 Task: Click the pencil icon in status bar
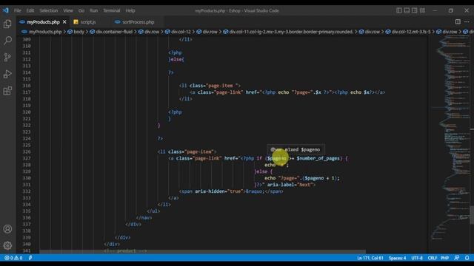tap(30, 258)
